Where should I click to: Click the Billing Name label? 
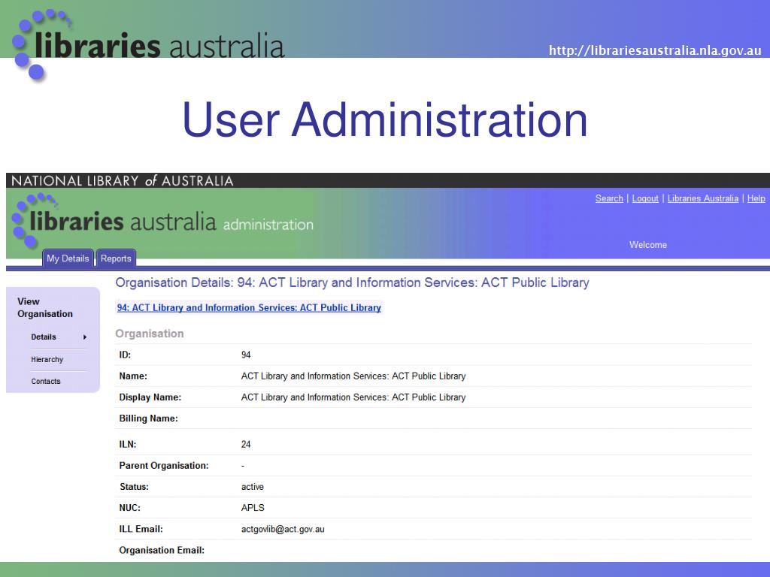[149, 418]
